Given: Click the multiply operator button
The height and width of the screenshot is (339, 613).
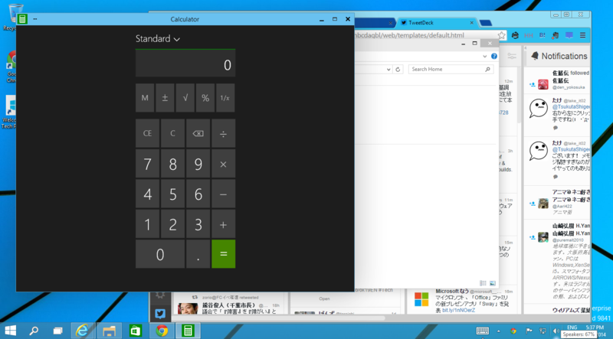Looking at the screenshot, I should pos(223,164).
